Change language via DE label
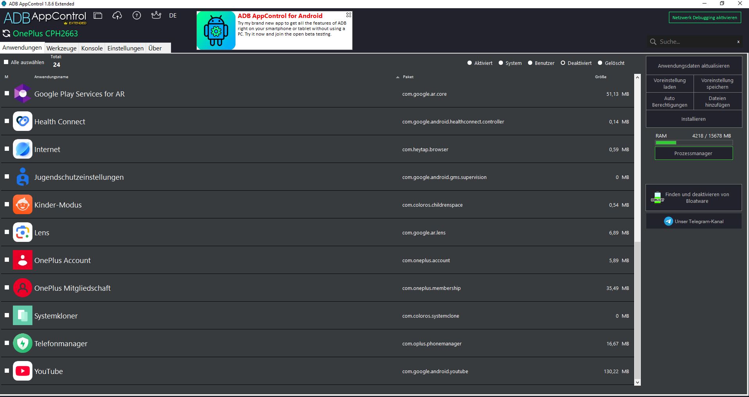This screenshot has width=749, height=397. click(173, 16)
